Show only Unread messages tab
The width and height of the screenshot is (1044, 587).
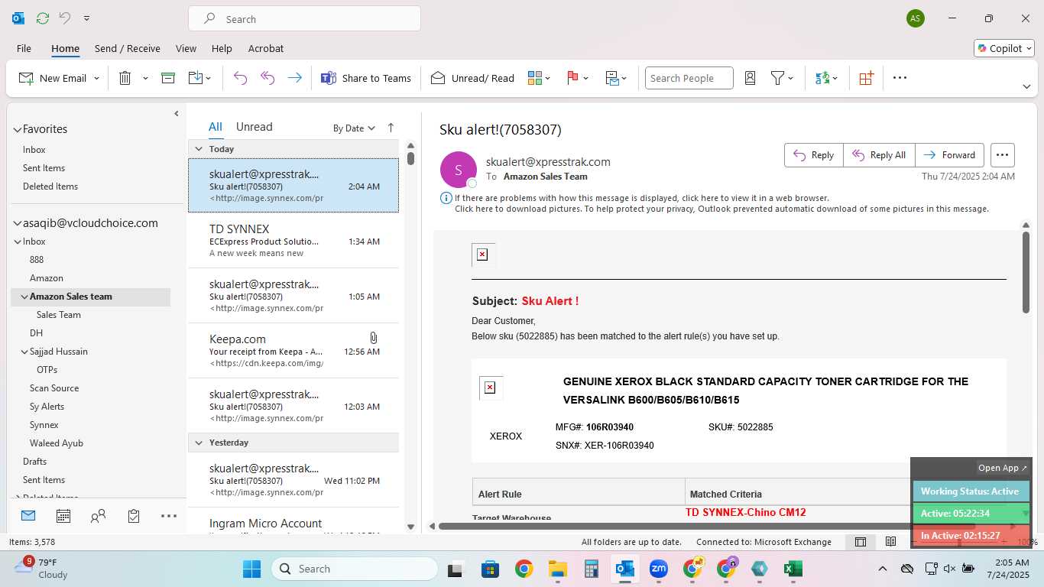tap(254, 127)
